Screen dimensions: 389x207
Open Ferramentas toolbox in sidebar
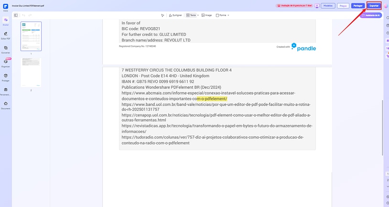[6, 91]
